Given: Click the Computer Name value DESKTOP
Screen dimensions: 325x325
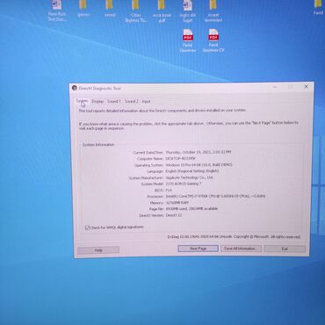Looking at the screenshot, I should coord(181,158).
